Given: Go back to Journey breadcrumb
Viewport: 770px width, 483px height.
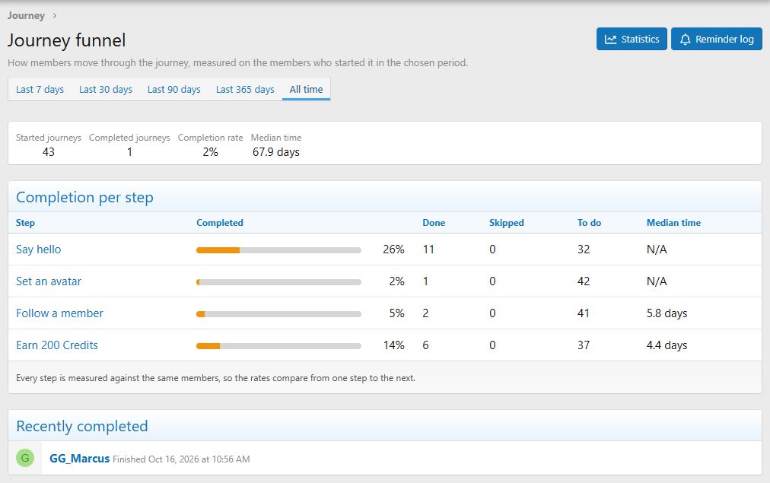Looking at the screenshot, I should tap(26, 16).
